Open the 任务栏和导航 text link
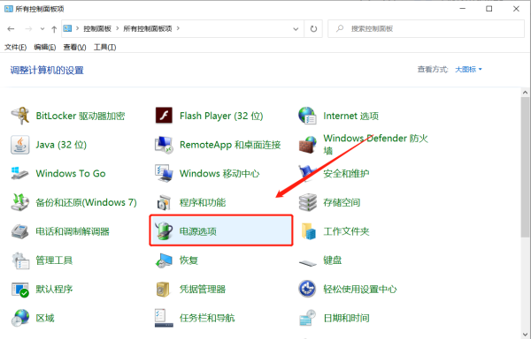This screenshot has height=339, width=531. [207, 318]
